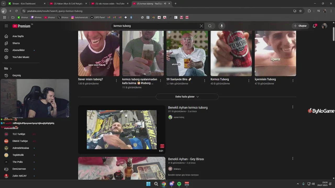Open the "59 Saniyede Bira" short thumbnail
The height and width of the screenshot is (188, 335).
point(187,53)
